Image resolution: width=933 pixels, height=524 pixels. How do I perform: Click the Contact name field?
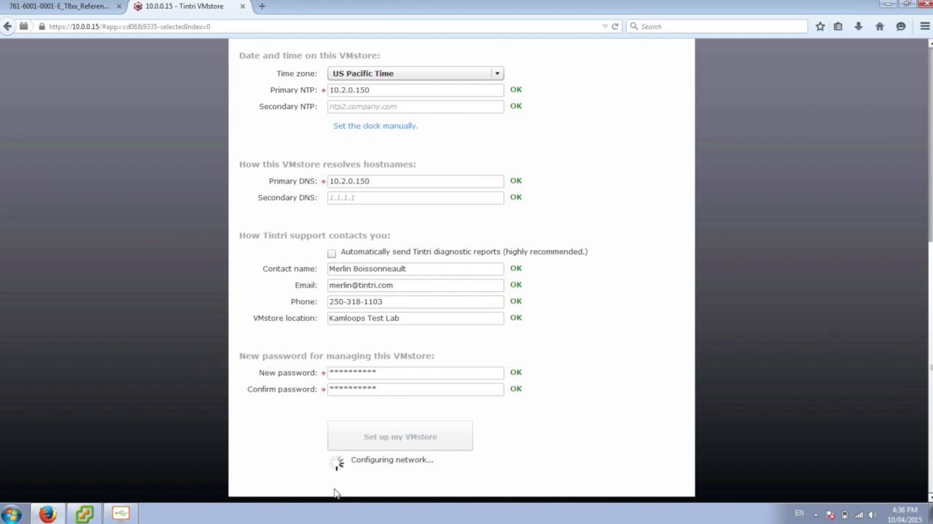(415, 269)
